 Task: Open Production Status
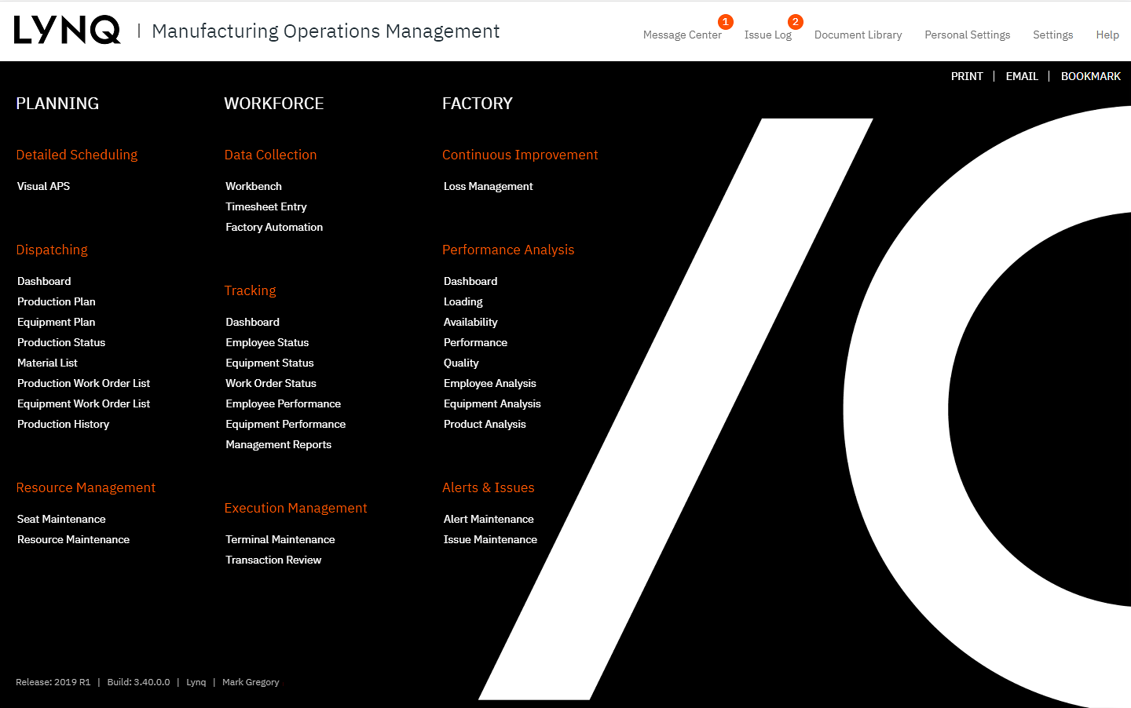(x=61, y=342)
